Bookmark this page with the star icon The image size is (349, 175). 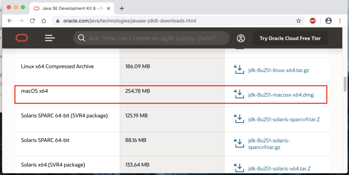299,21
